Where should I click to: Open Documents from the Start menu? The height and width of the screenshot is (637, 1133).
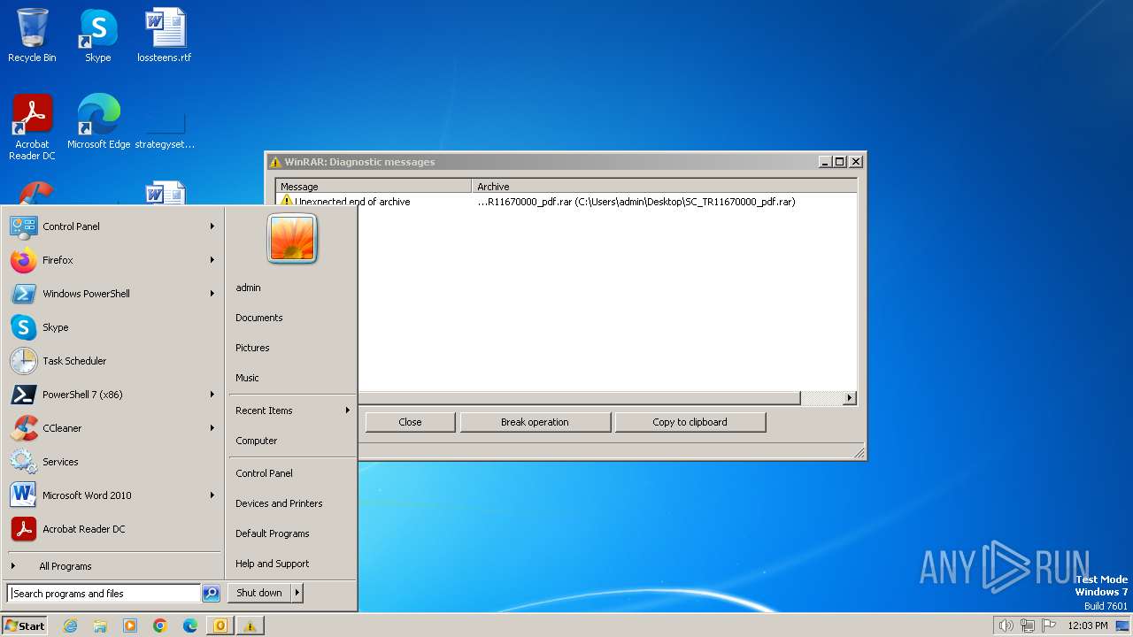coord(259,318)
